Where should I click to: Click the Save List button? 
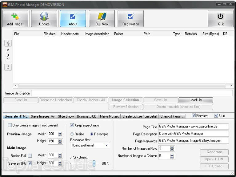coord(161,100)
